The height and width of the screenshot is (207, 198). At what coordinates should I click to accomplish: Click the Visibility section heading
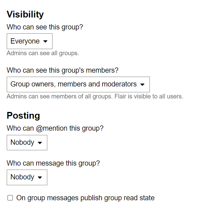25,14
